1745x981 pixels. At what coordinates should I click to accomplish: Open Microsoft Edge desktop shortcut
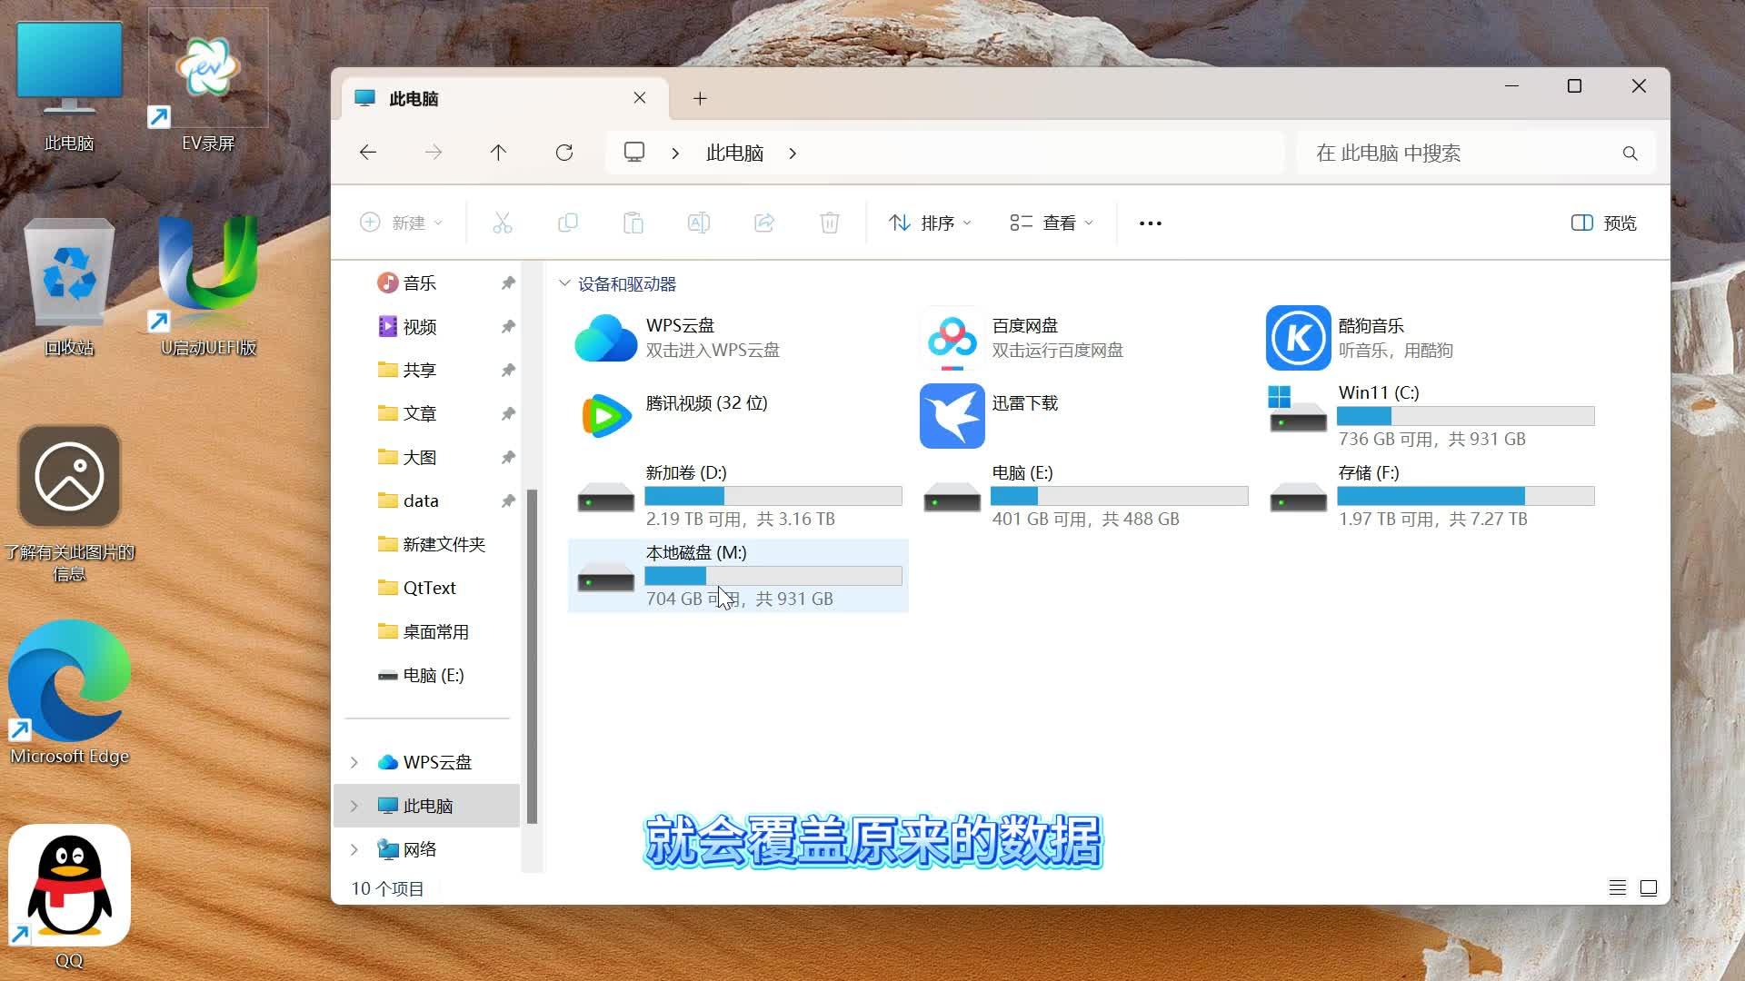coord(69,692)
